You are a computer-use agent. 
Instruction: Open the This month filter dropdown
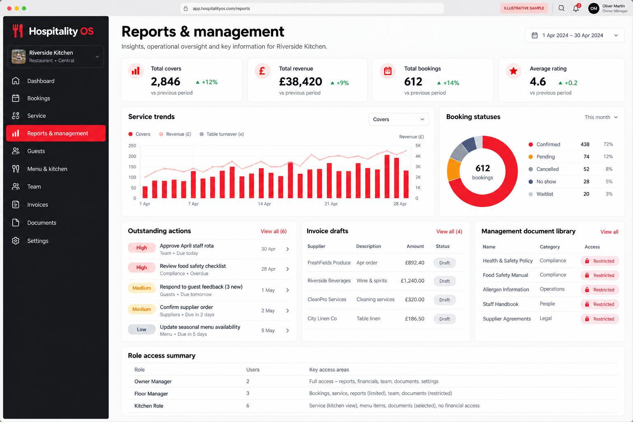[x=601, y=117]
